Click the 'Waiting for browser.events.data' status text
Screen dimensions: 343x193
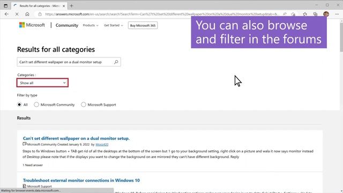[x=31, y=191]
